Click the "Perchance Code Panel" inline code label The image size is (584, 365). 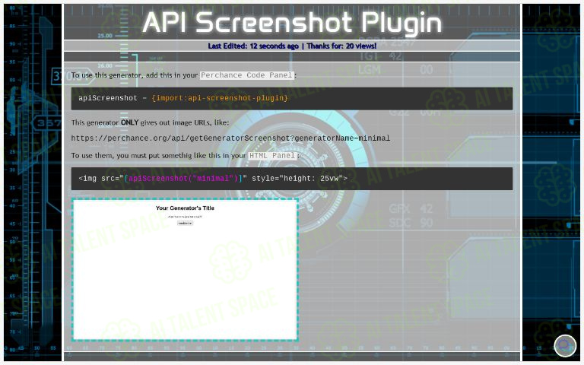tap(247, 75)
